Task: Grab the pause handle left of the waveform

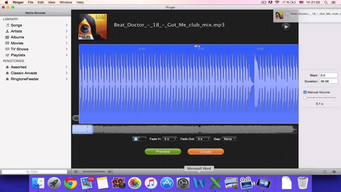Action: (x=76, y=118)
